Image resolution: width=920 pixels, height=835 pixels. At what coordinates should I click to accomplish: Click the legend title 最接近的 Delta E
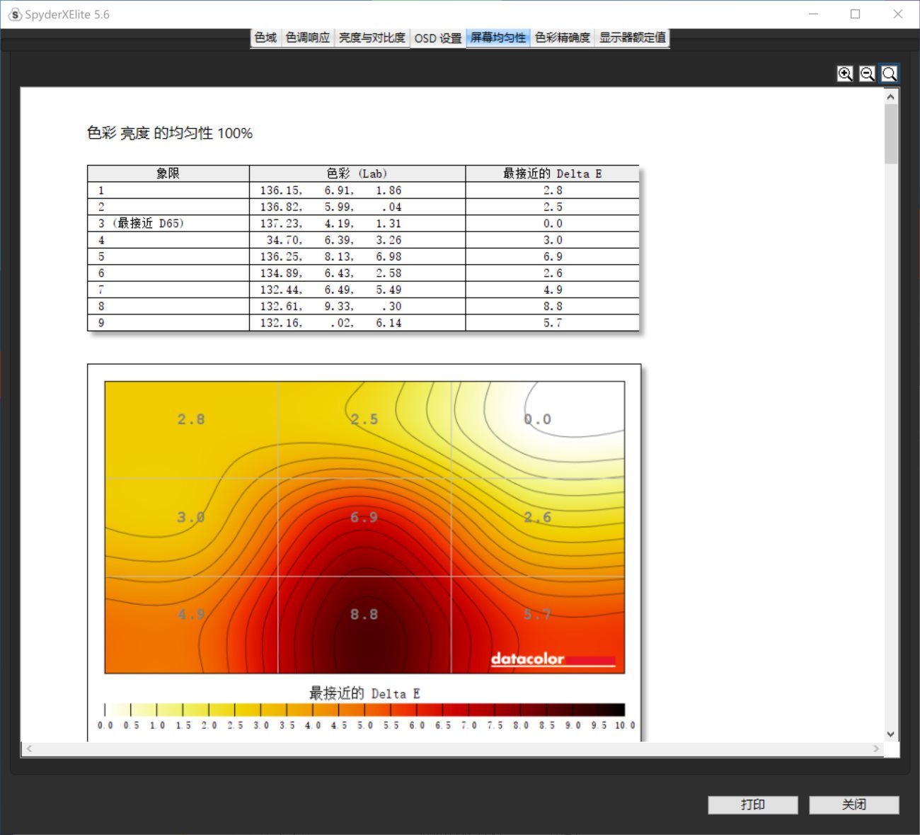click(364, 693)
